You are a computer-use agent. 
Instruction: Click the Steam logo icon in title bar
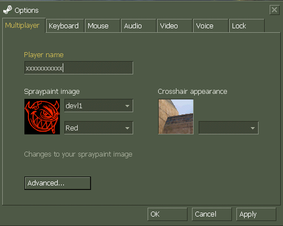tap(8, 10)
